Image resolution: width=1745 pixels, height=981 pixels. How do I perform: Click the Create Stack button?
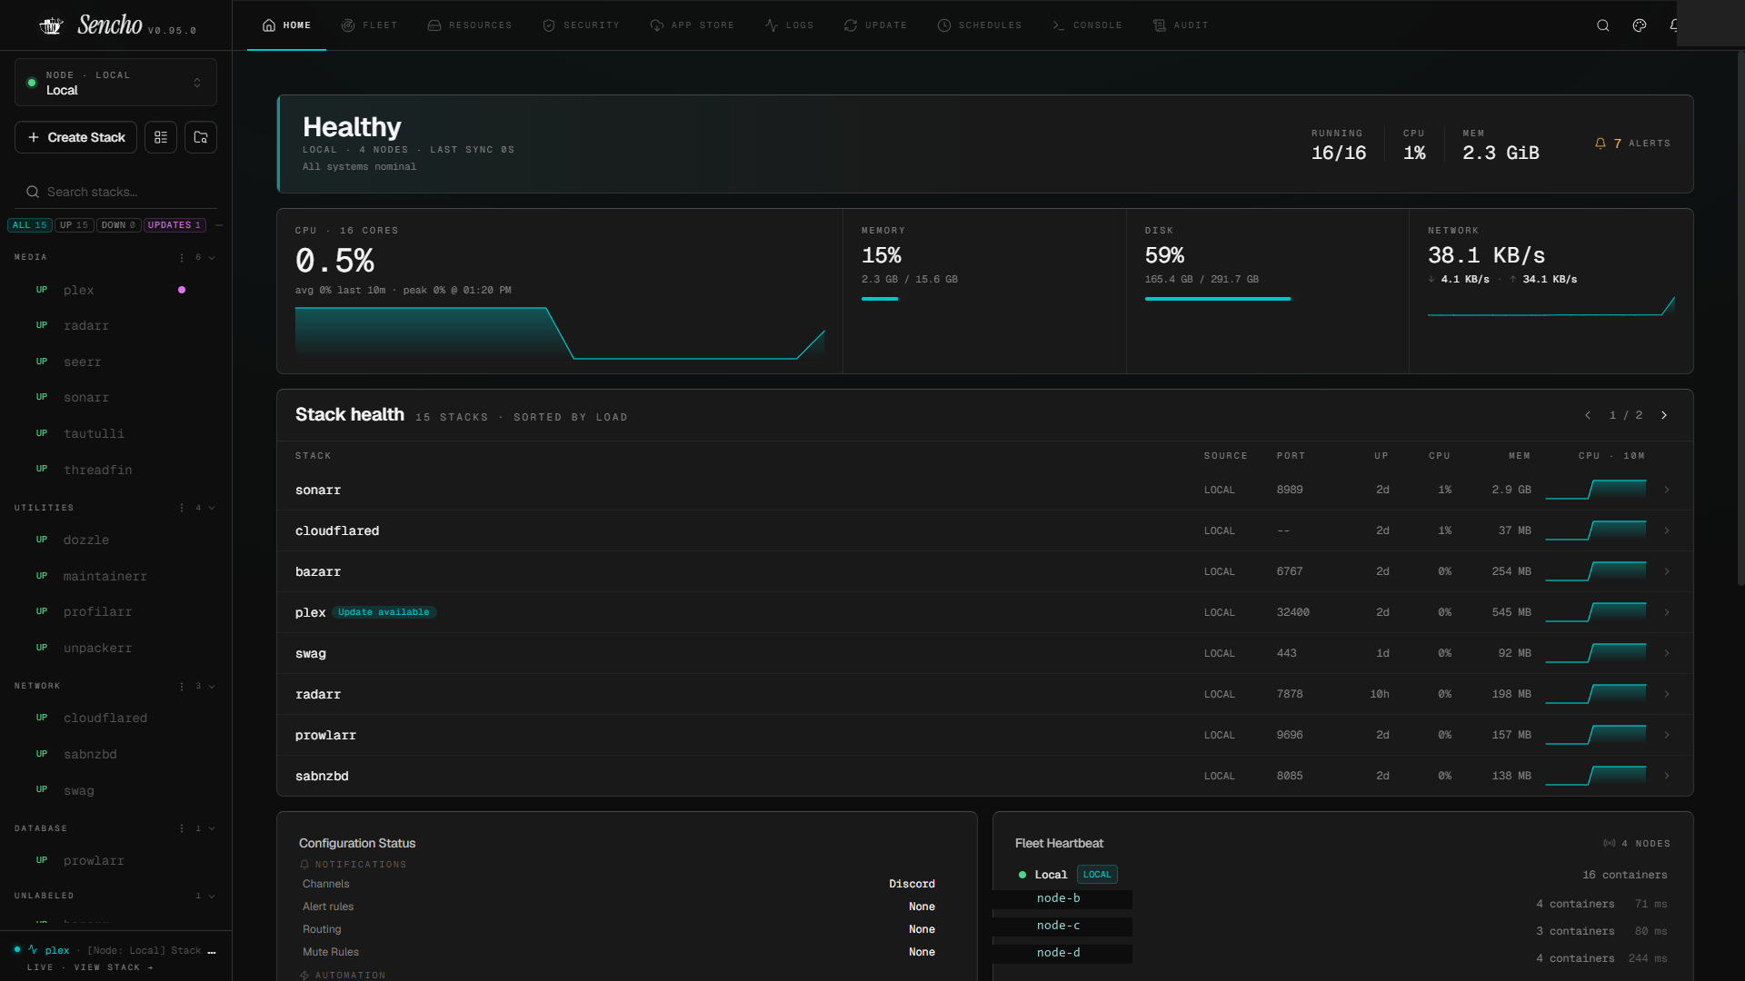[x=76, y=137]
